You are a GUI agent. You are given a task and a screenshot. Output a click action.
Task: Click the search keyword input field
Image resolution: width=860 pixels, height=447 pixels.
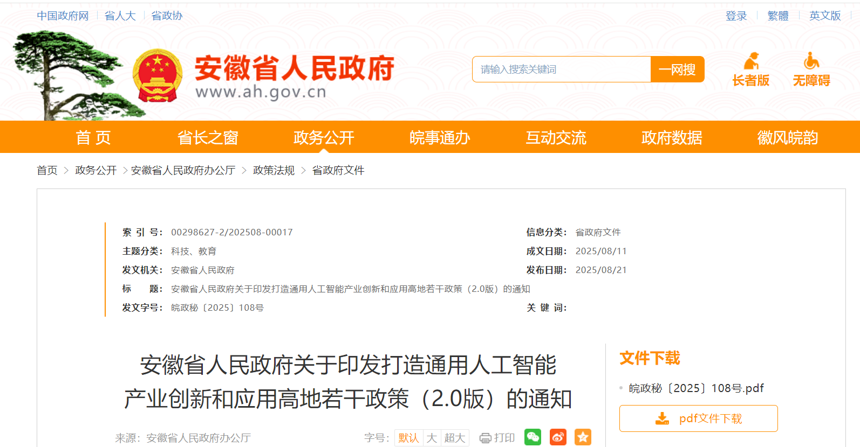point(562,69)
